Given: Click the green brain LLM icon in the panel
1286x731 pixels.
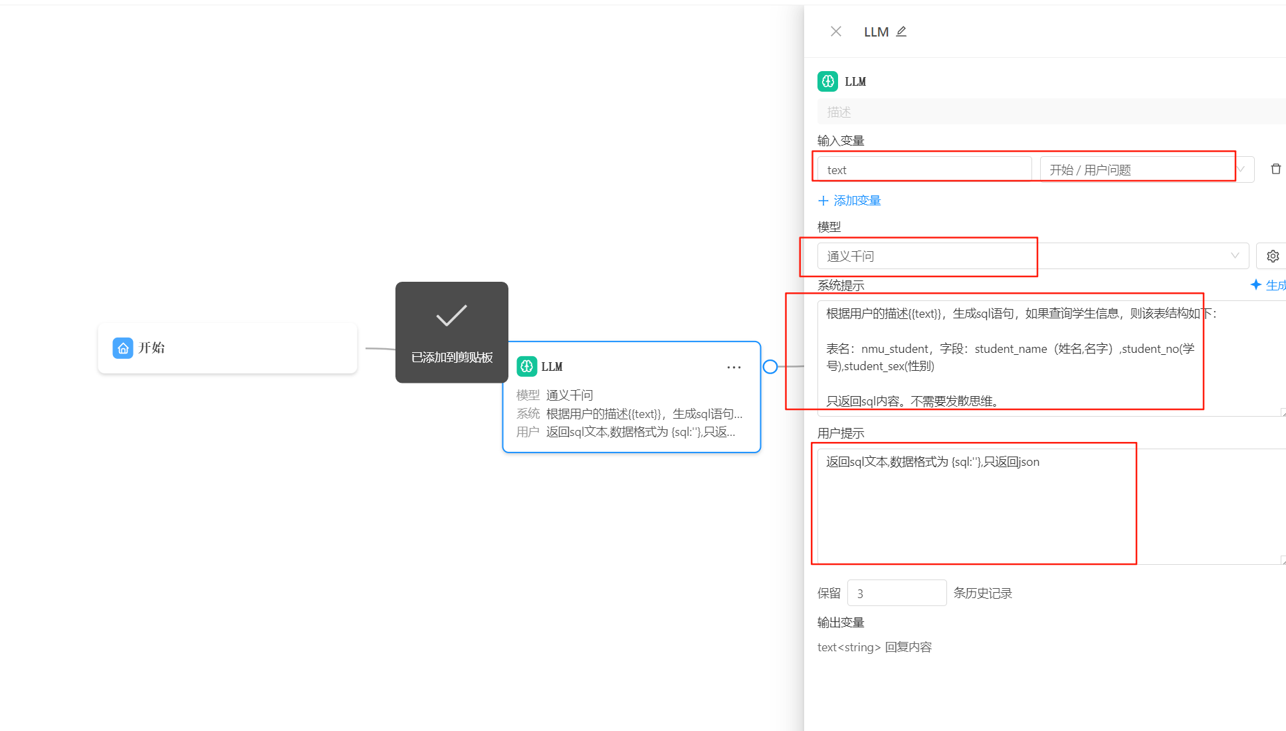Looking at the screenshot, I should click(x=828, y=81).
